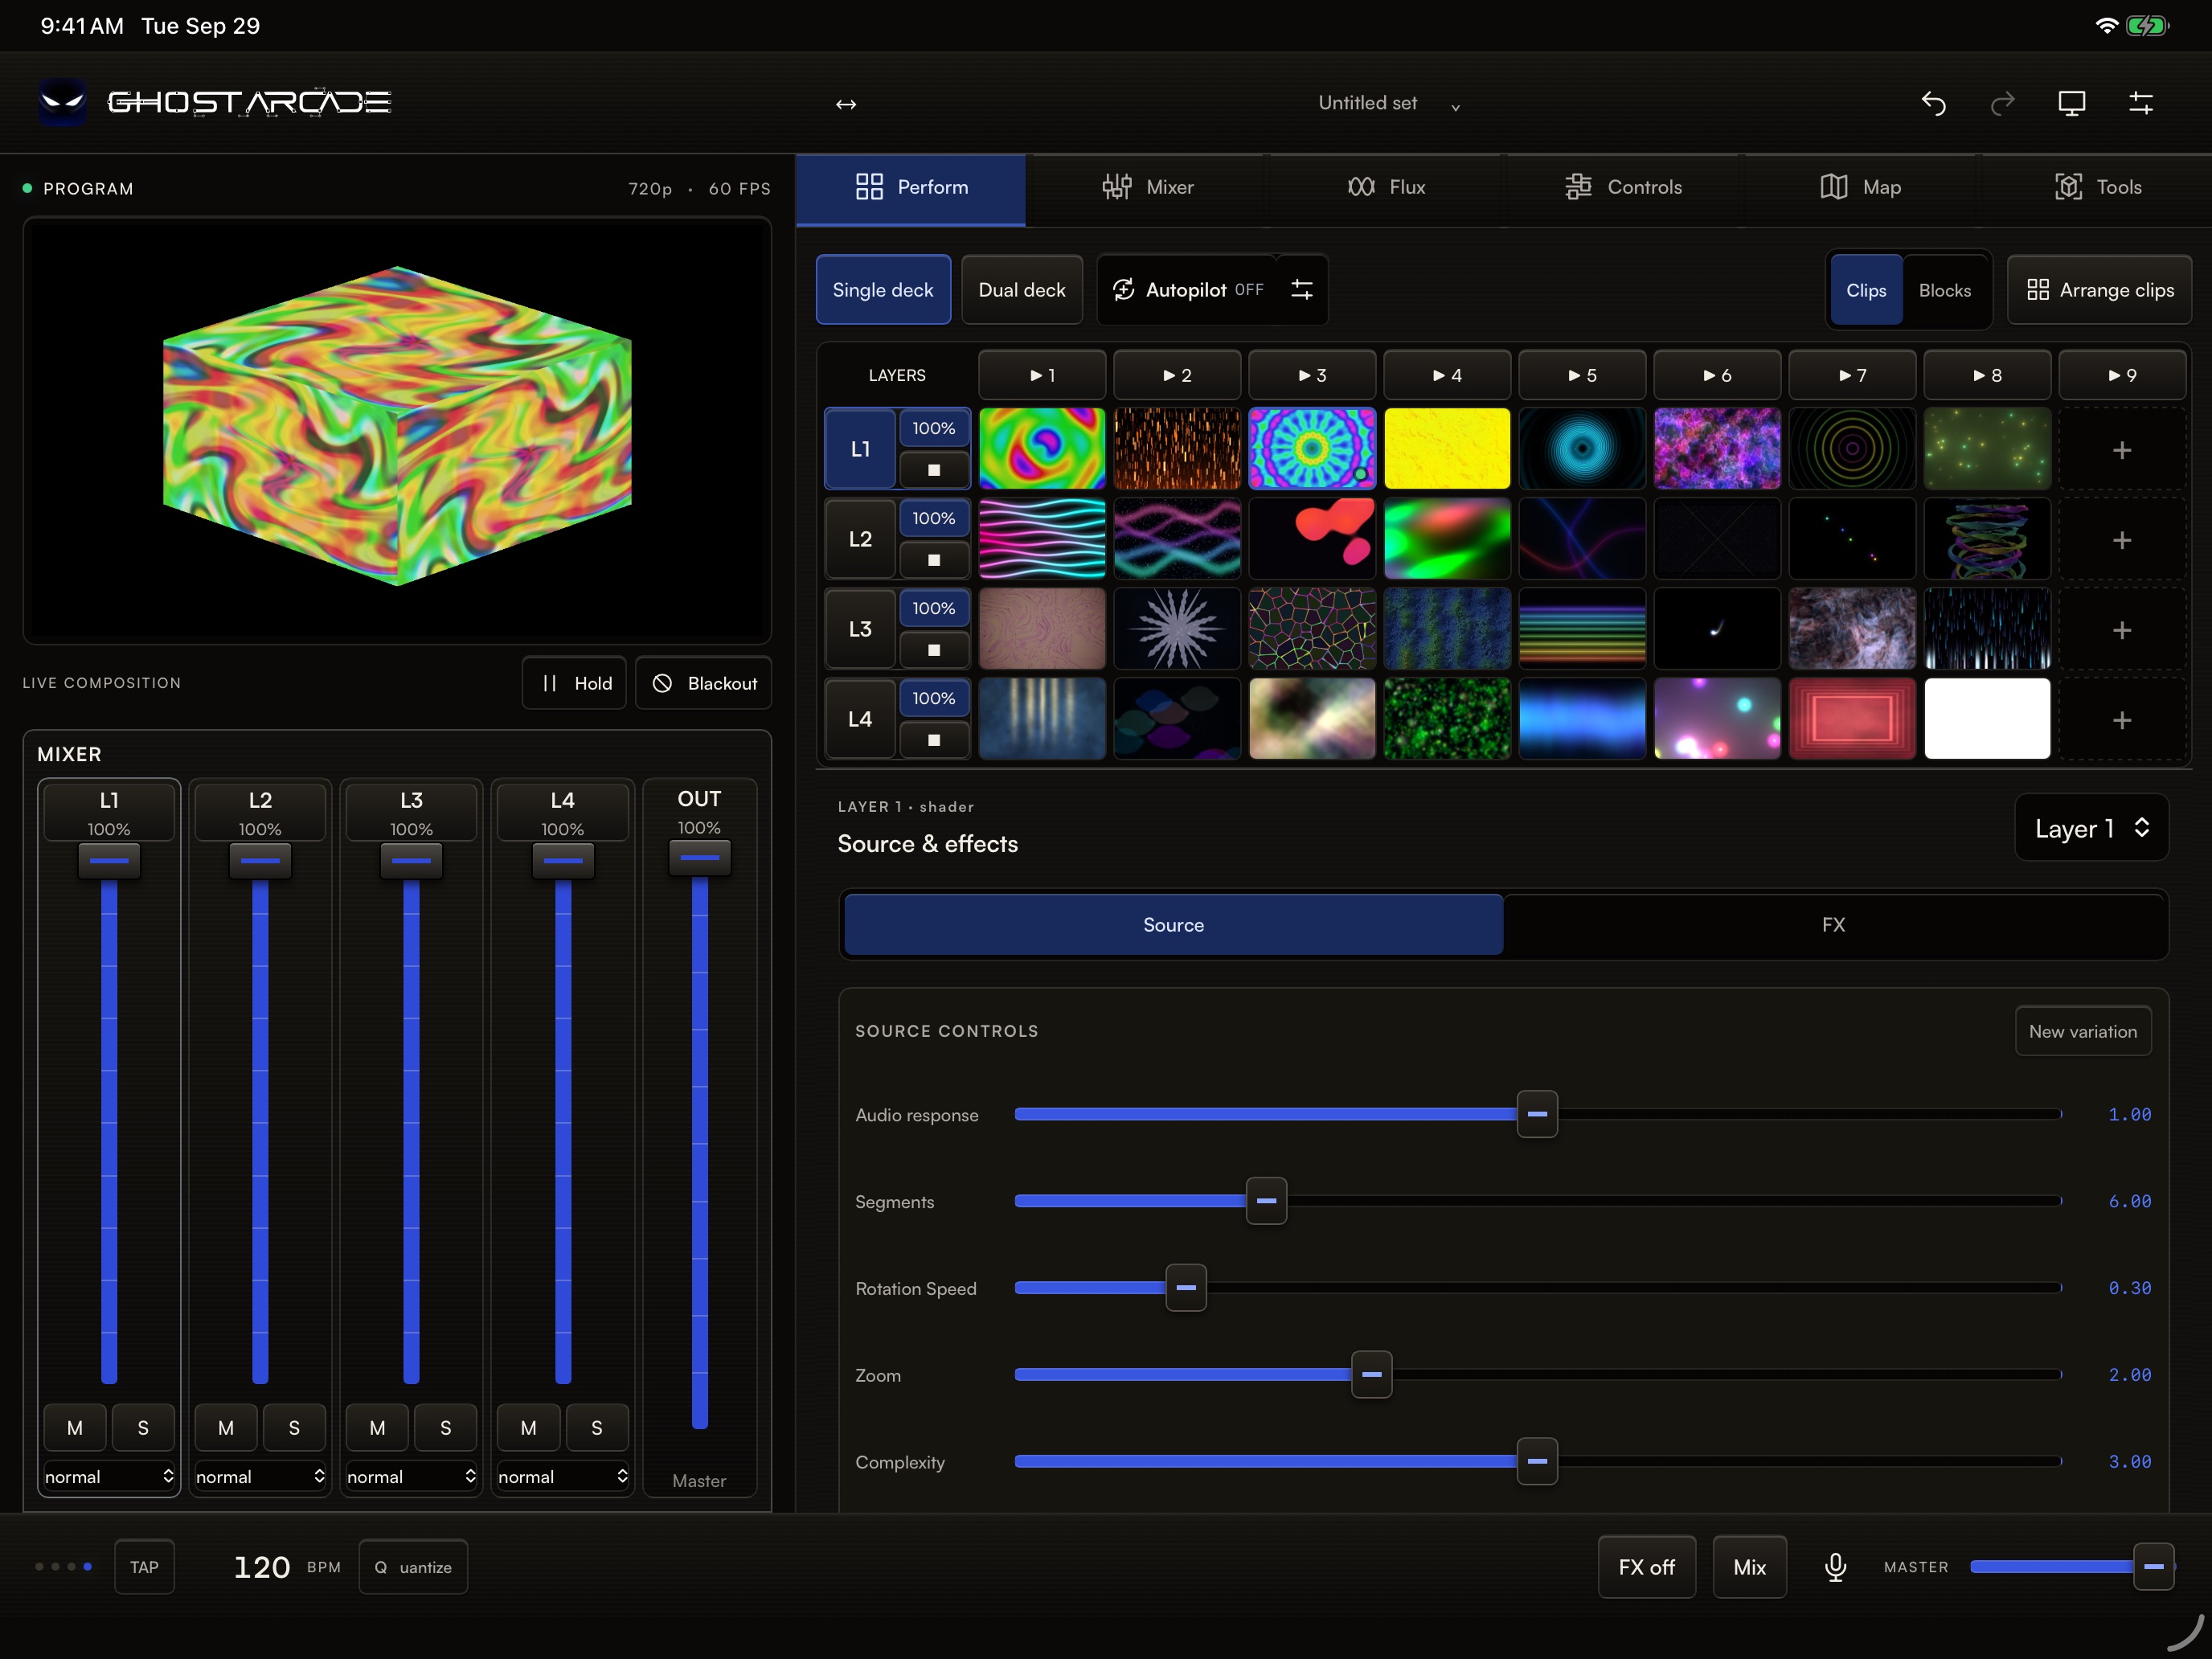Add a clip to layer L3
Viewport: 2212px width, 1659px height.
point(2122,630)
